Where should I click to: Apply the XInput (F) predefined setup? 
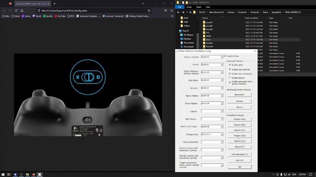click(239, 147)
